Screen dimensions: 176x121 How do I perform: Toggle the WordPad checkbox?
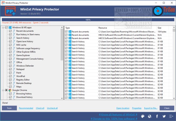[x=10, y=76]
